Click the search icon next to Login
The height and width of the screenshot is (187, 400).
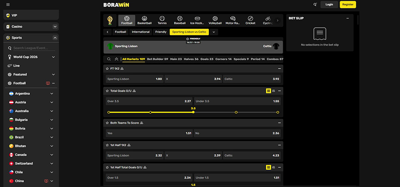click(x=315, y=5)
